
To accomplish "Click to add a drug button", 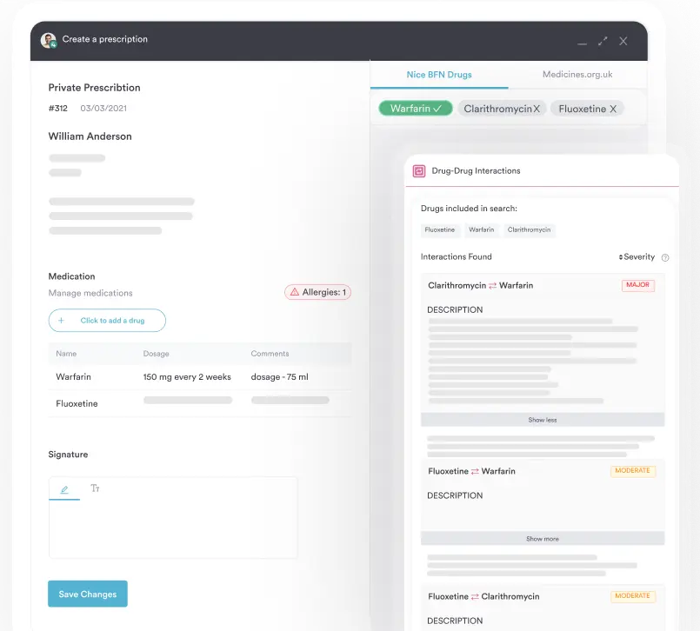I will pyautogui.click(x=107, y=321).
